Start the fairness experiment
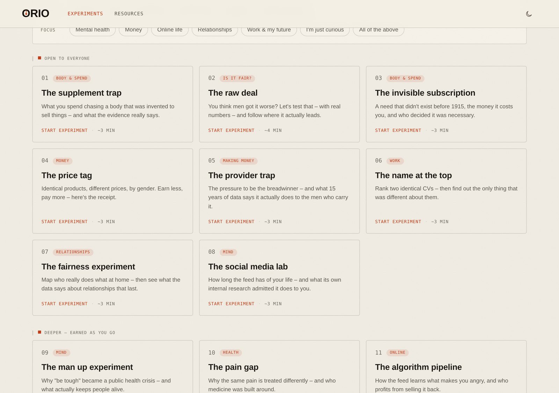 65,304
